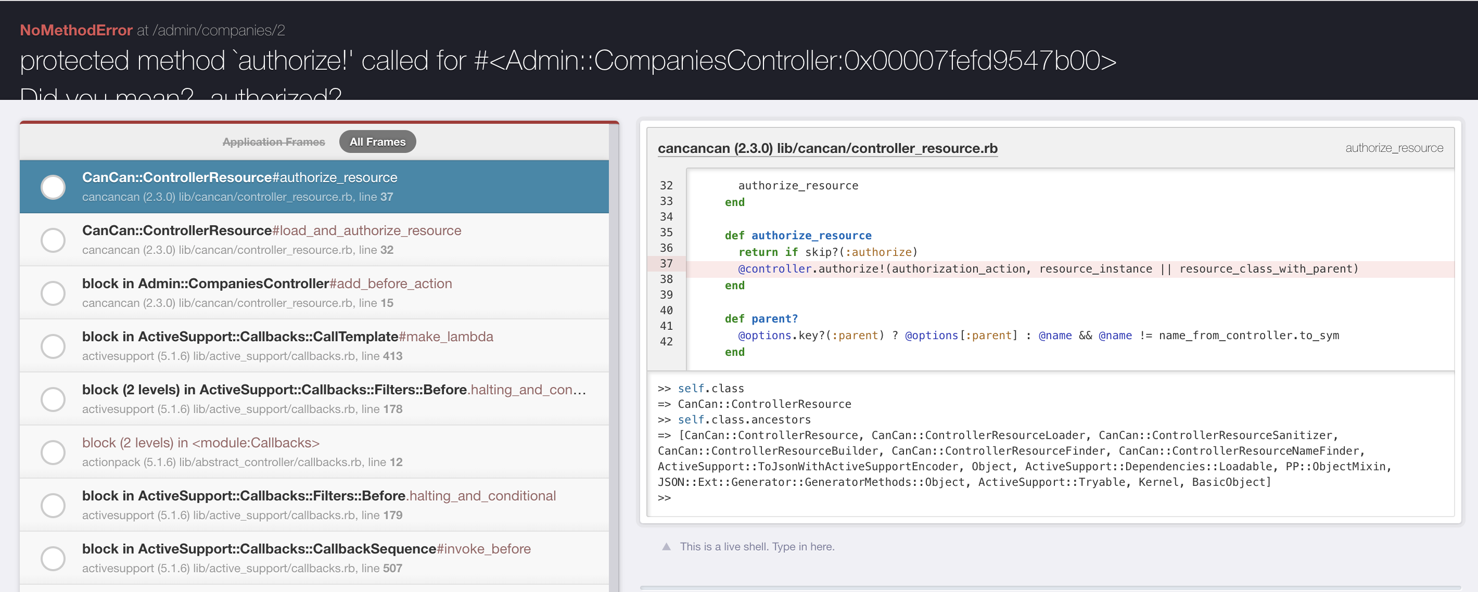Open the cancancan controller_resource.rb file title link

[x=827, y=148]
